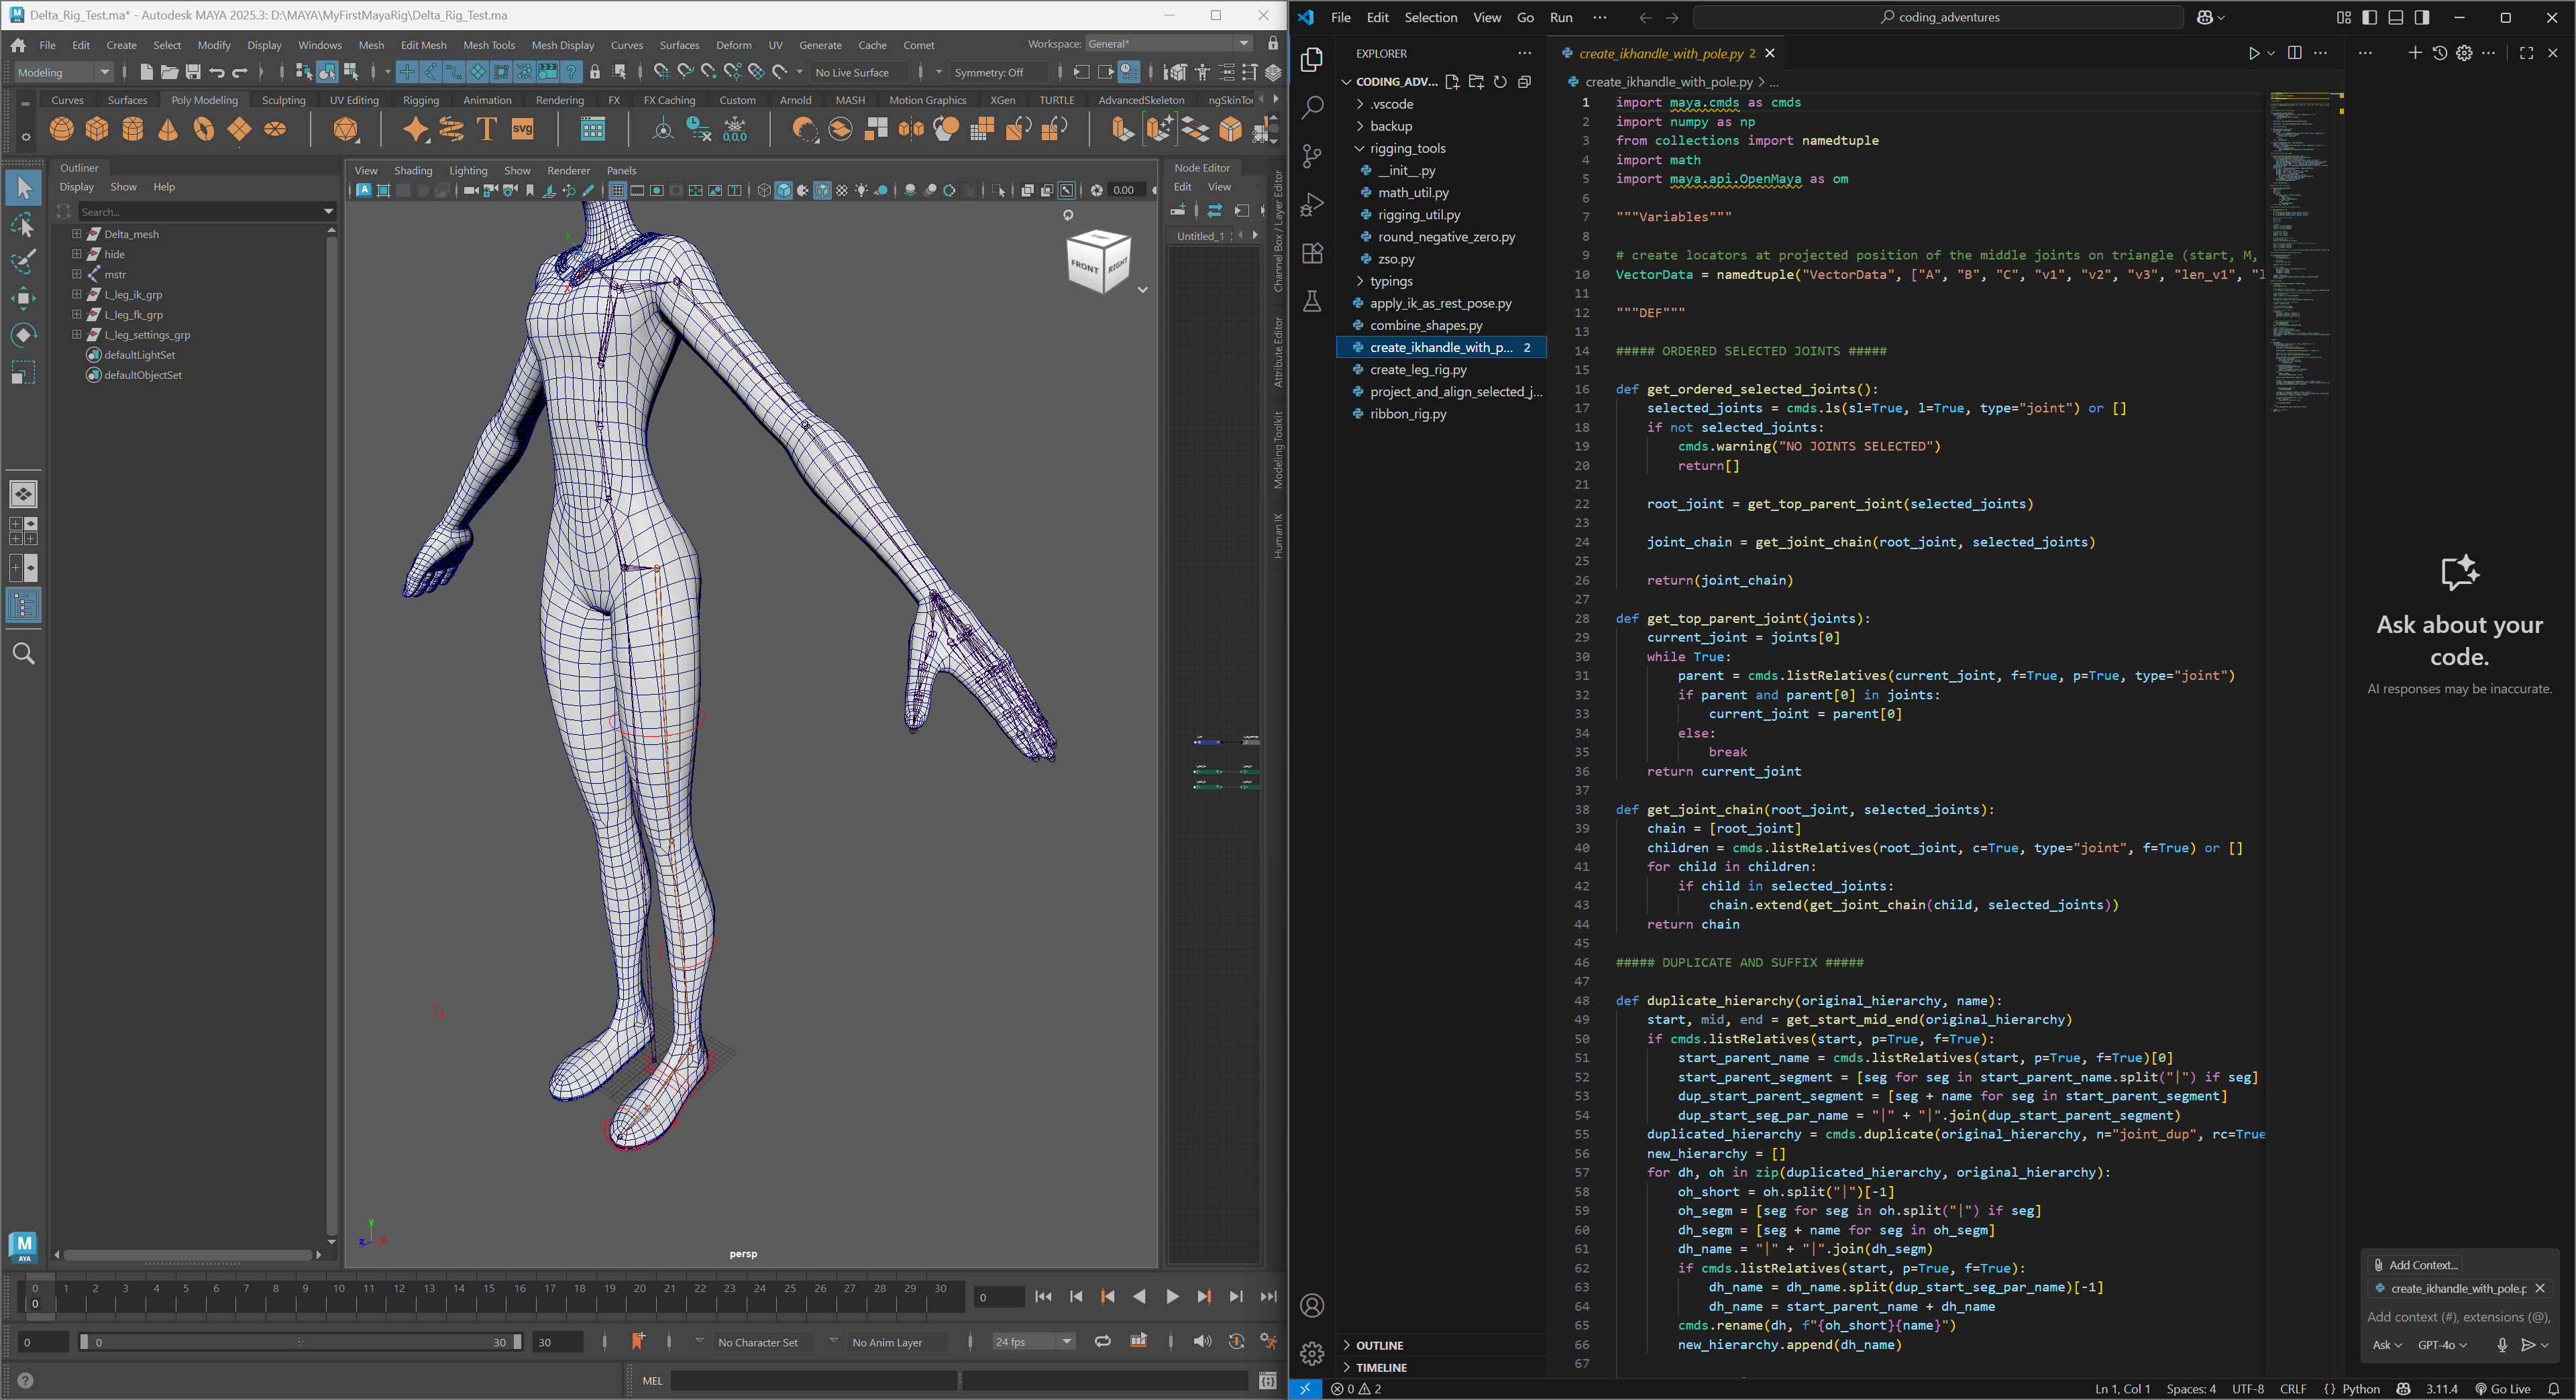Screen dimensions: 2576x1400
Task: Create a polygon cylinder from the shelf
Action: (x=132, y=129)
